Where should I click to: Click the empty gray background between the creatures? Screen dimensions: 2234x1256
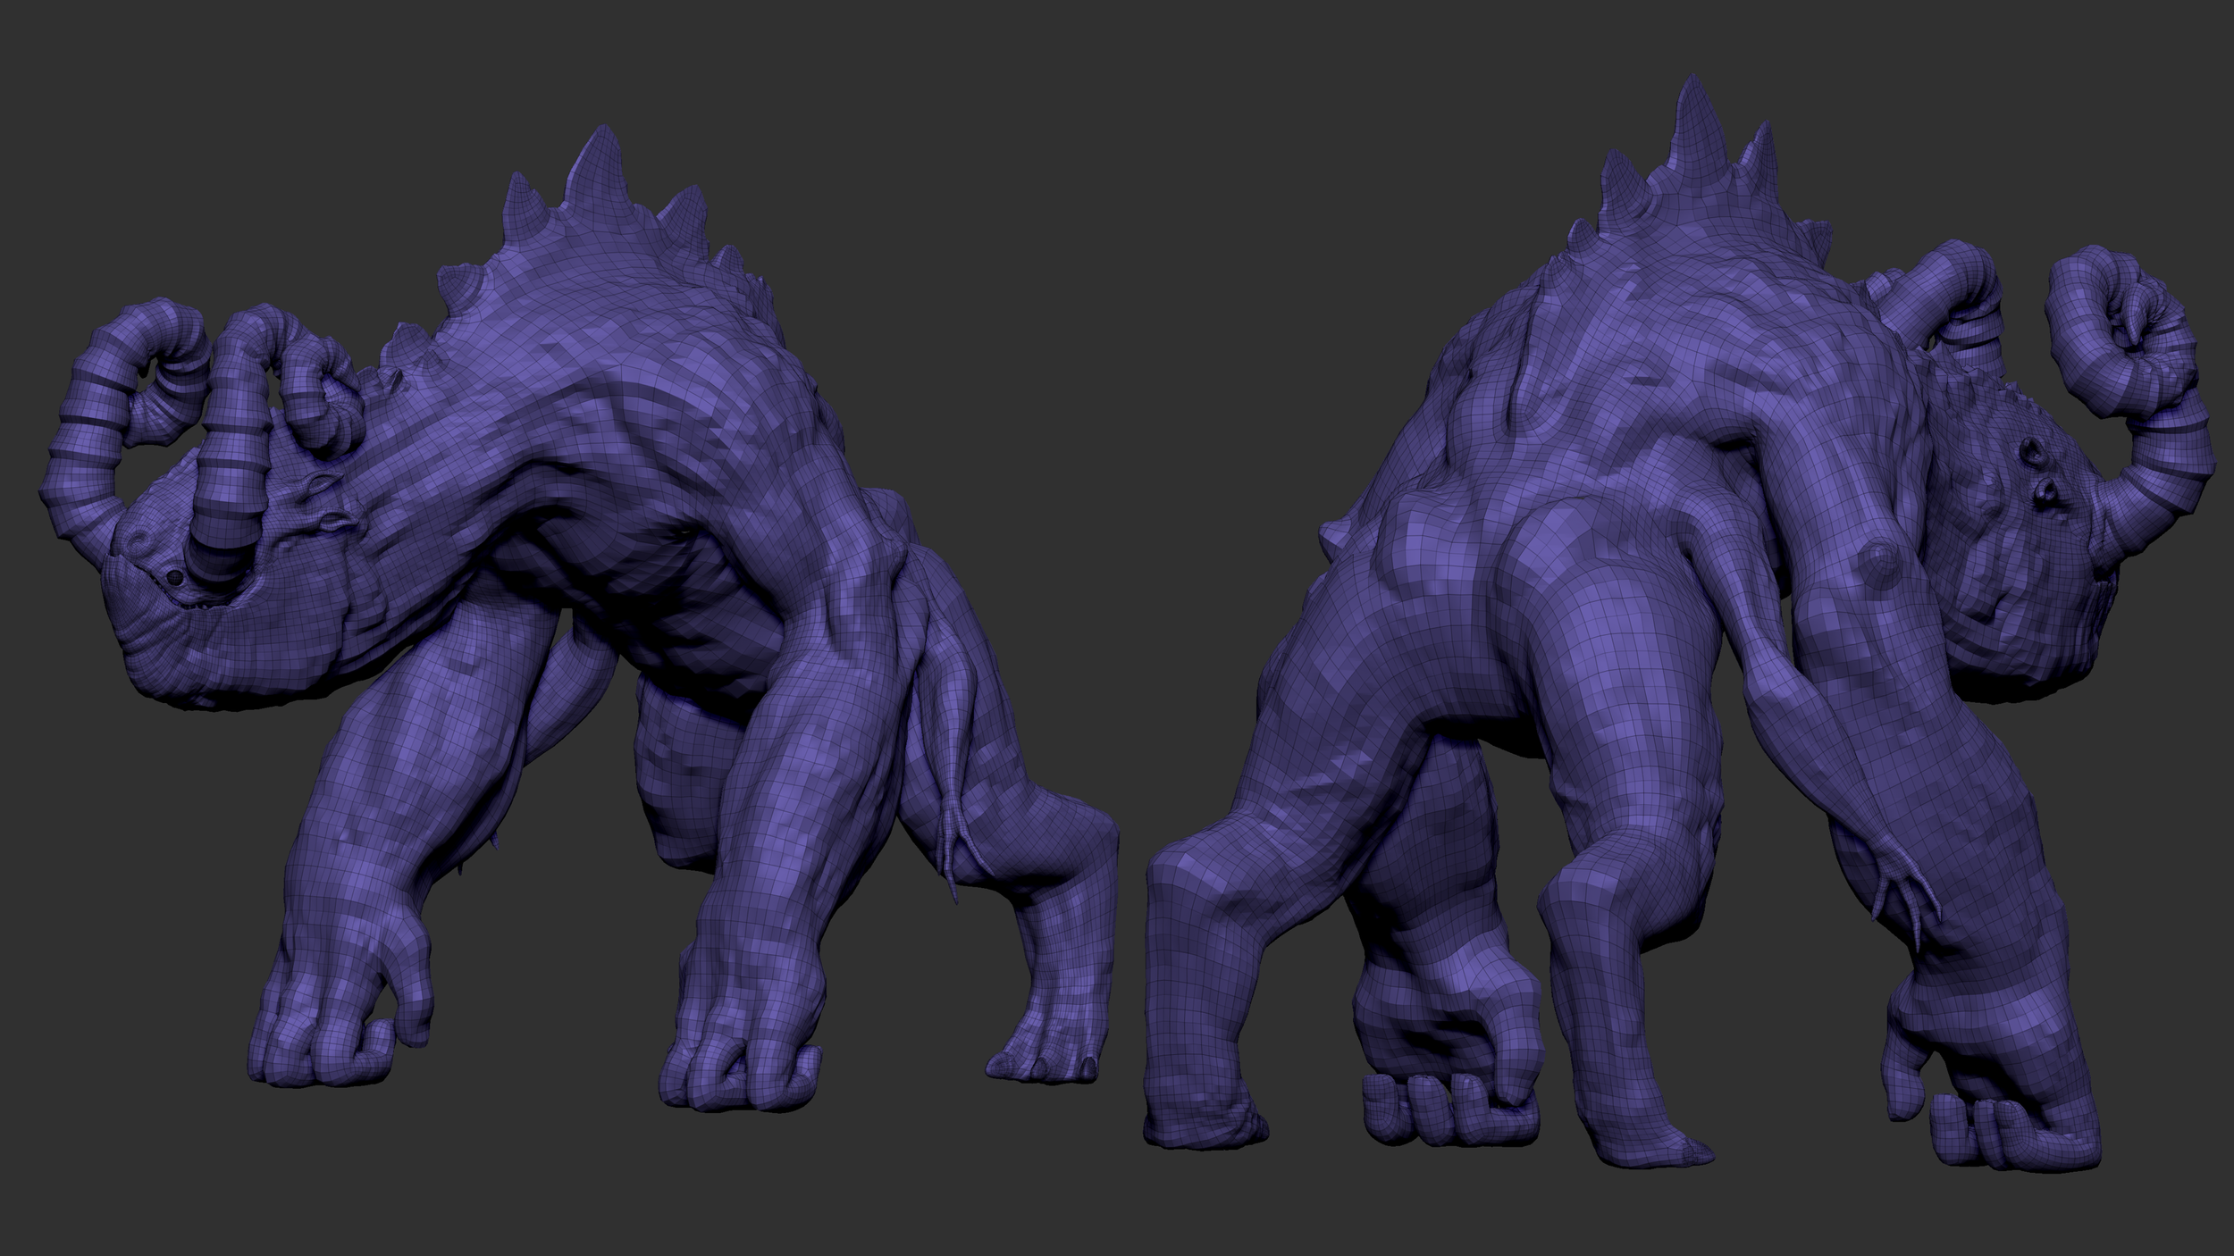coord(1117,357)
